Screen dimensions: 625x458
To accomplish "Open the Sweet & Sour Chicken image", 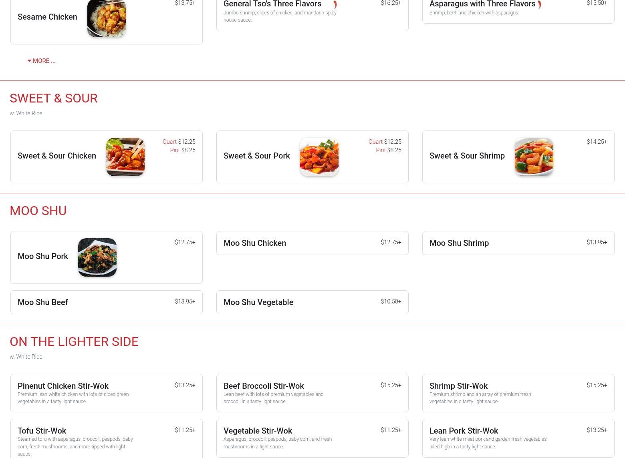I will pyautogui.click(x=125, y=157).
